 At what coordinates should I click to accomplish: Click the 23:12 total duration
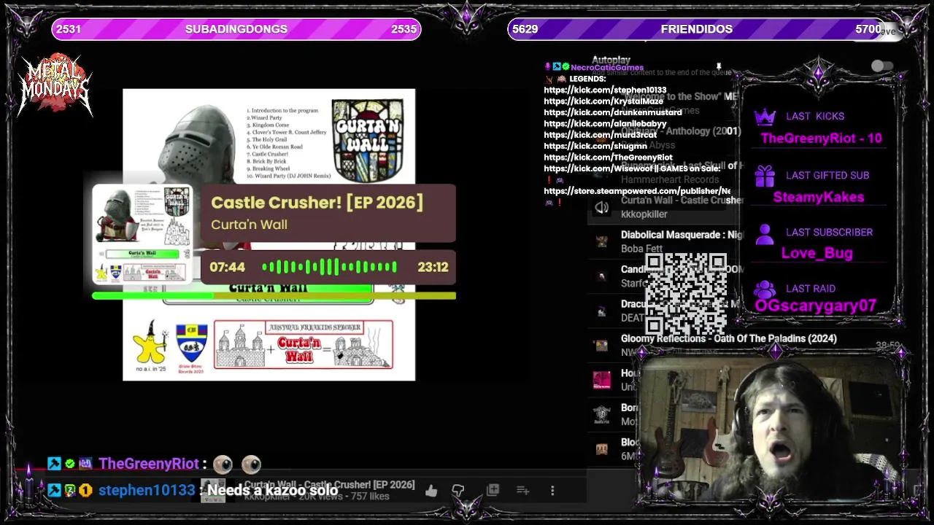tap(433, 268)
